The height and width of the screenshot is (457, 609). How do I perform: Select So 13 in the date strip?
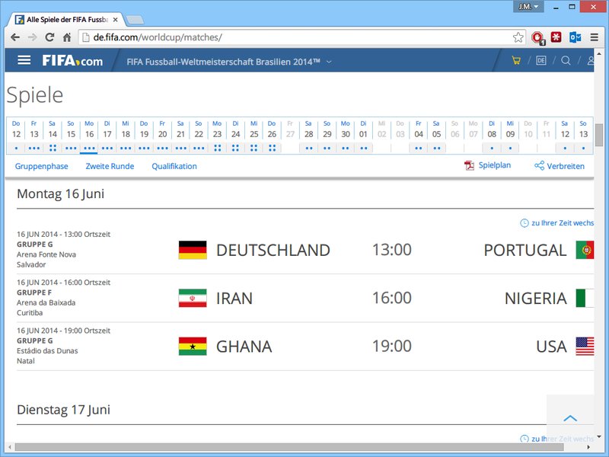point(583,136)
